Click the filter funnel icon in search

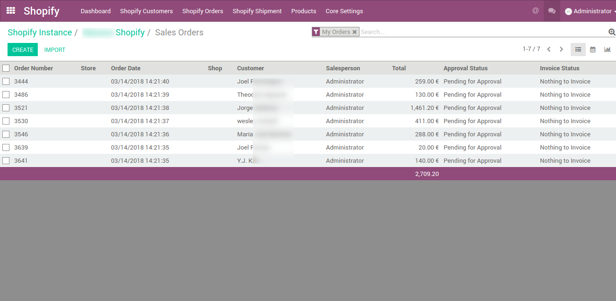[316, 32]
